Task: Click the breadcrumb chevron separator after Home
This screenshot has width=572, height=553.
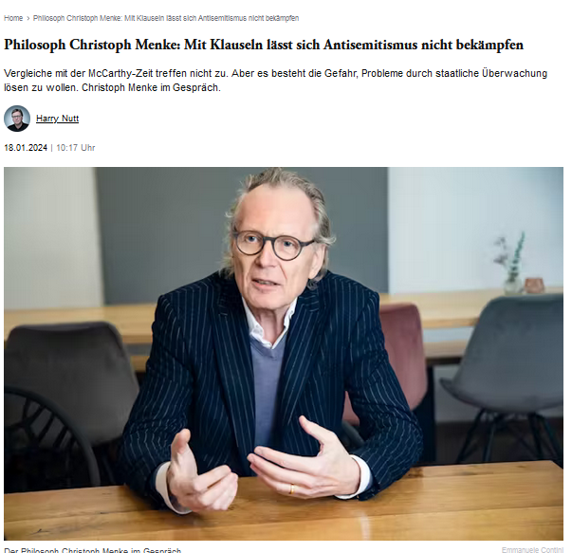Action: pyautogui.click(x=28, y=18)
